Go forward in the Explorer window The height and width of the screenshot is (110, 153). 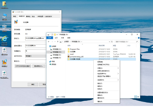[52, 42]
